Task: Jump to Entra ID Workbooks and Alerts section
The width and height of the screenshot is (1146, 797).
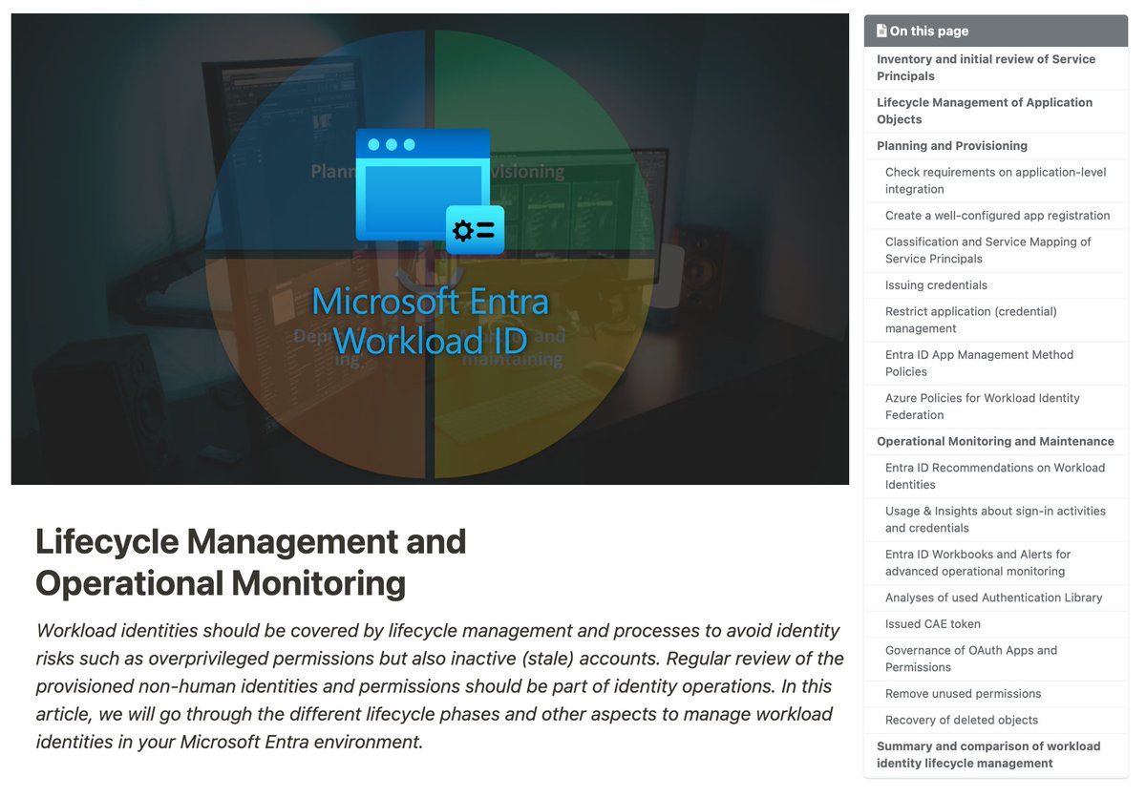Action: click(996, 563)
